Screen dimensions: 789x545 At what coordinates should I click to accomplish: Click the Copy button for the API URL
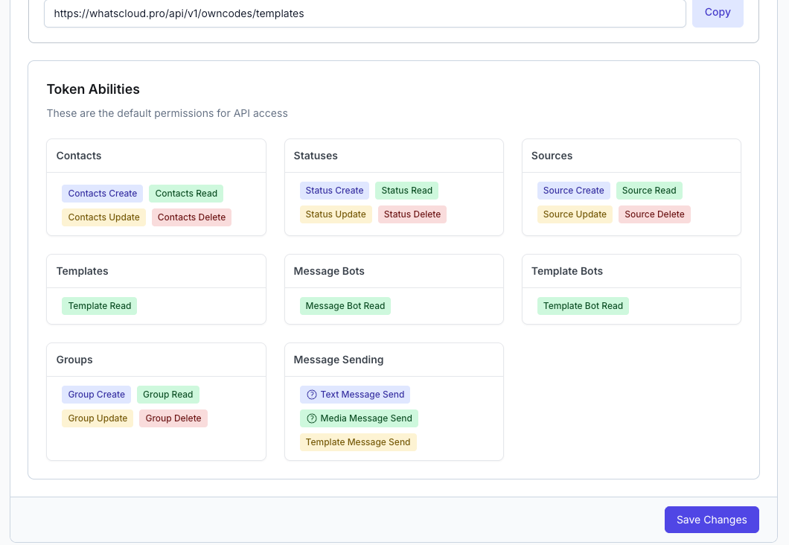point(717,13)
